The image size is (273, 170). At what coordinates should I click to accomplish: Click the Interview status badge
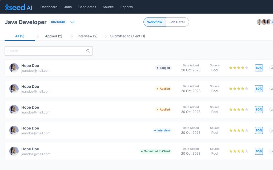(x=162, y=130)
